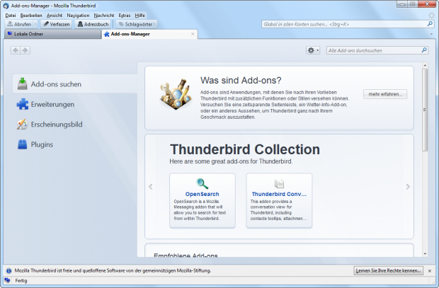Open the OpenSearch add-on link

tap(202, 194)
